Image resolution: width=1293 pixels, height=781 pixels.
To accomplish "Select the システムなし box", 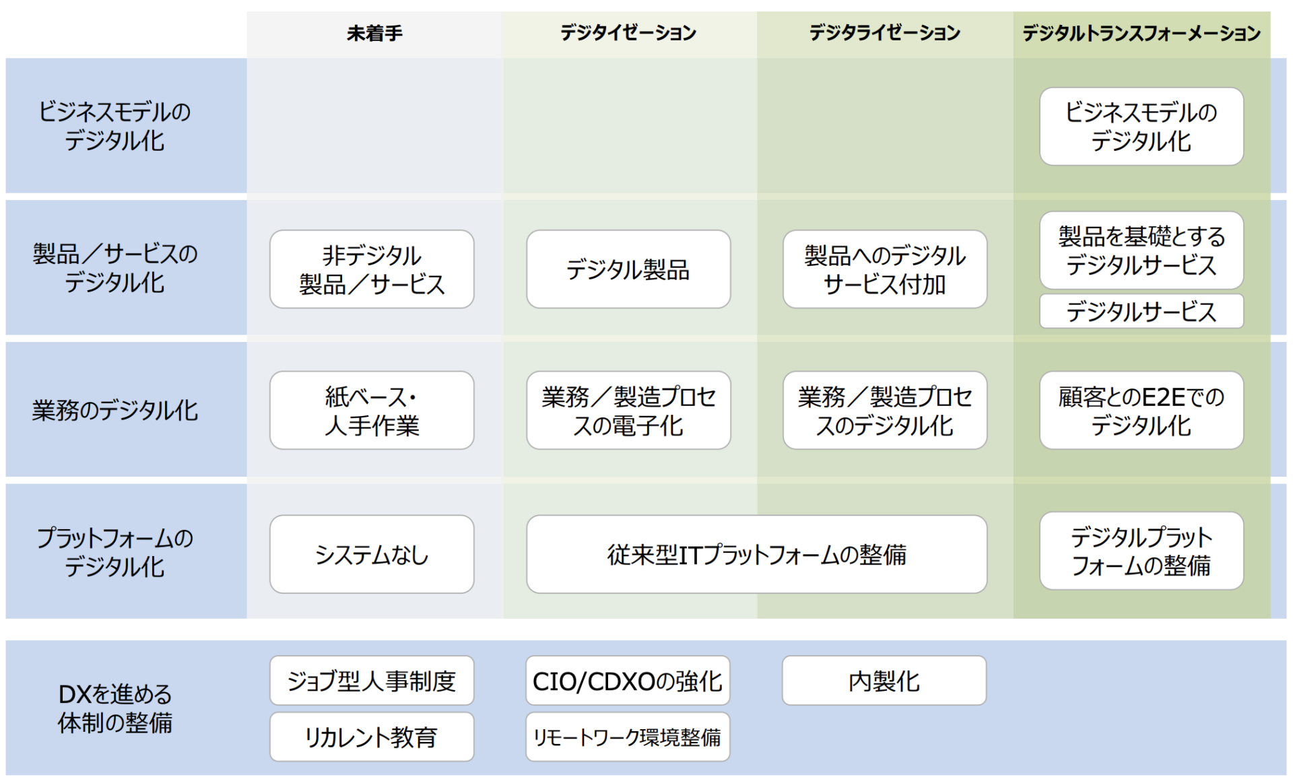I will 371,553.
